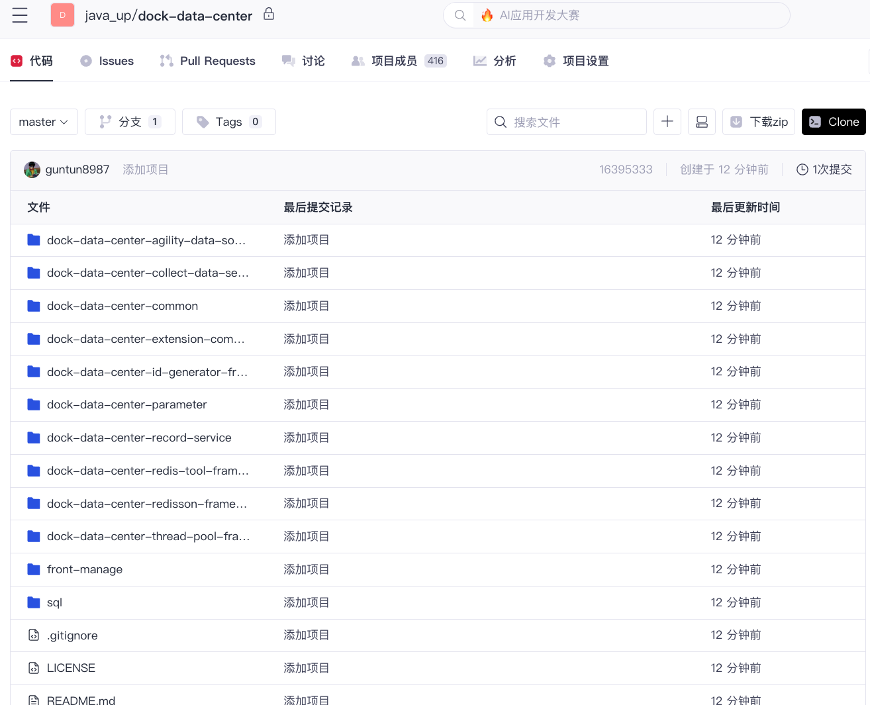Switch to the Issues tab
Image resolution: width=870 pixels, height=705 pixels.
(107, 61)
